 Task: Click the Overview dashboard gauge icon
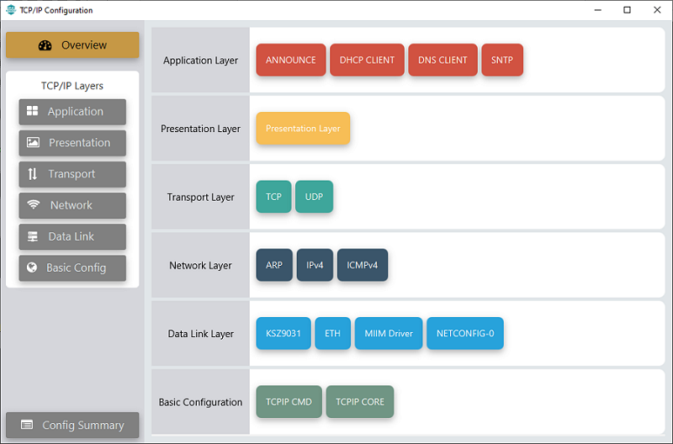coord(45,45)
